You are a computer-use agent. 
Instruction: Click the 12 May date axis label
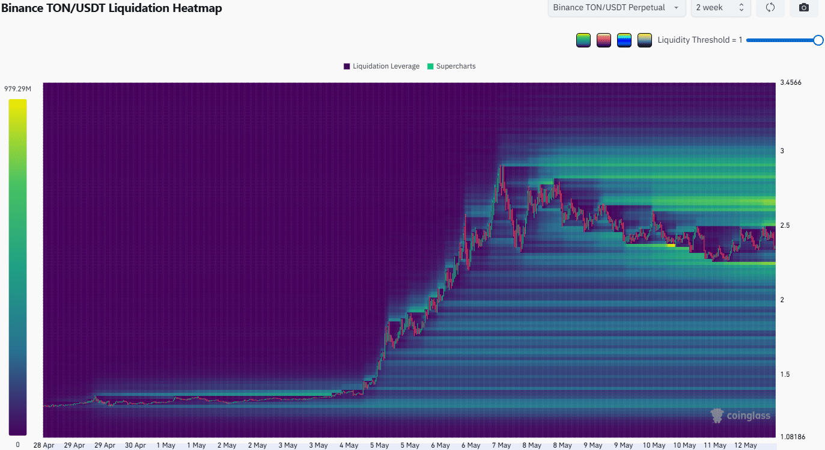pyautogui.click(x=746, y=445)
